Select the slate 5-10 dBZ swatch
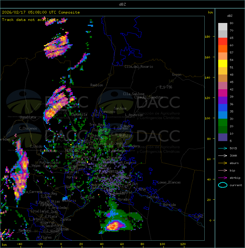This screenshot has height=248, width=245. click(x=223, y=137)
